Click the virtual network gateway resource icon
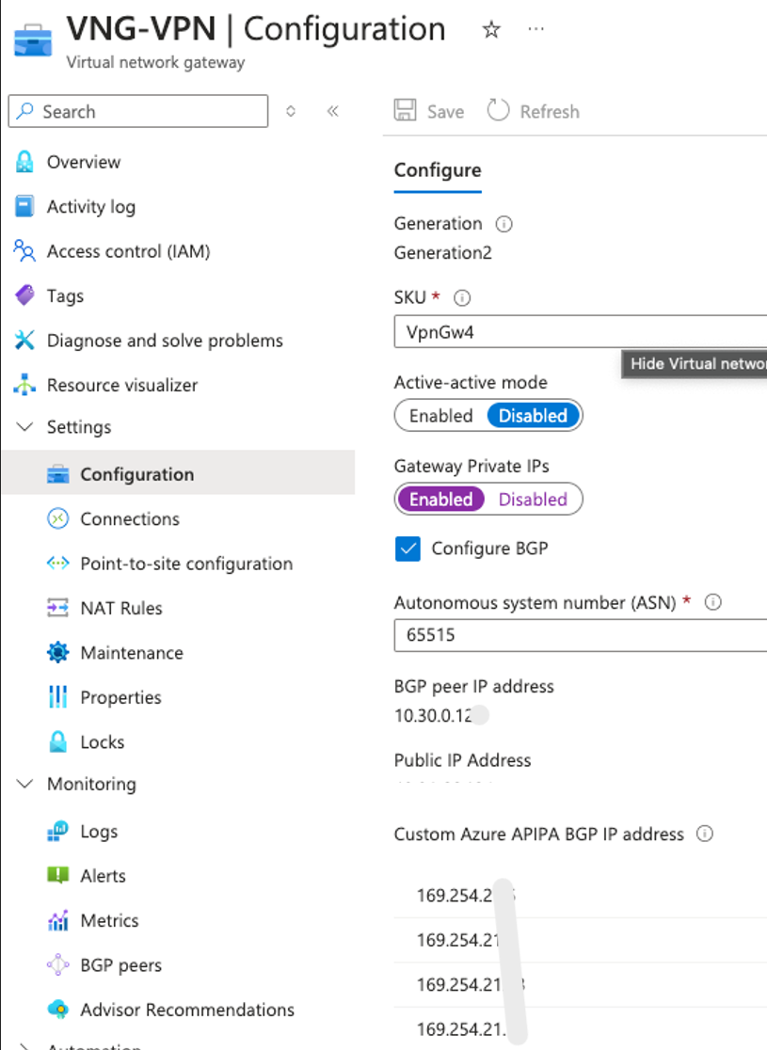The width and height of the screenshot is (767, 1050). (33, 40)
